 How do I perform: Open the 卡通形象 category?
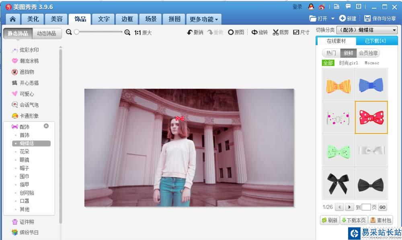point(25,116)
